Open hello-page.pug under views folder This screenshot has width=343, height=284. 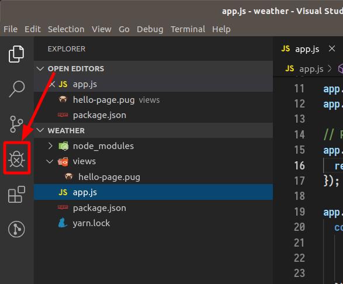point(153,177)
